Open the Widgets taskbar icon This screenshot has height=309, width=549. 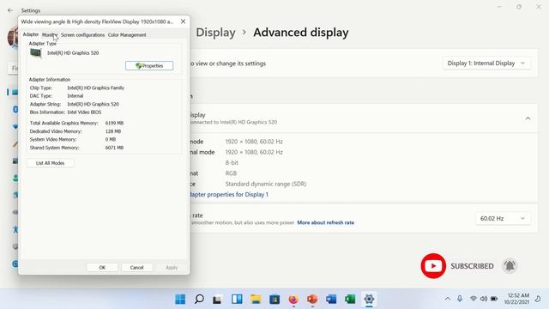(x=237, y=300)
